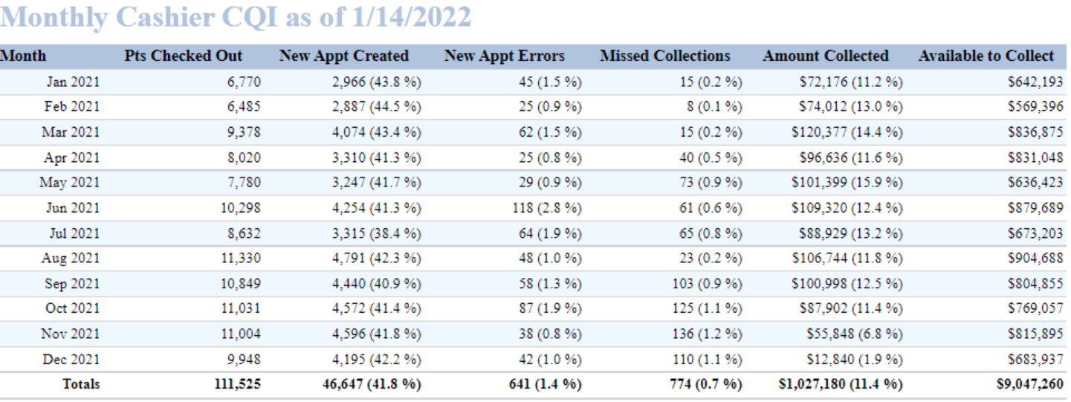Click the '4,074 (43.4 %)' new appt cell
This screenshot has height=402, width=1071.
pos(377,132)
